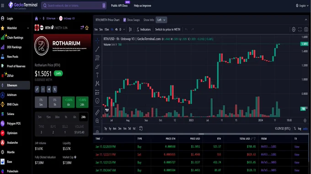The height and width of the screenshot is (174, 311).
Task: Select the 24h stats tab
Action: 83,117
